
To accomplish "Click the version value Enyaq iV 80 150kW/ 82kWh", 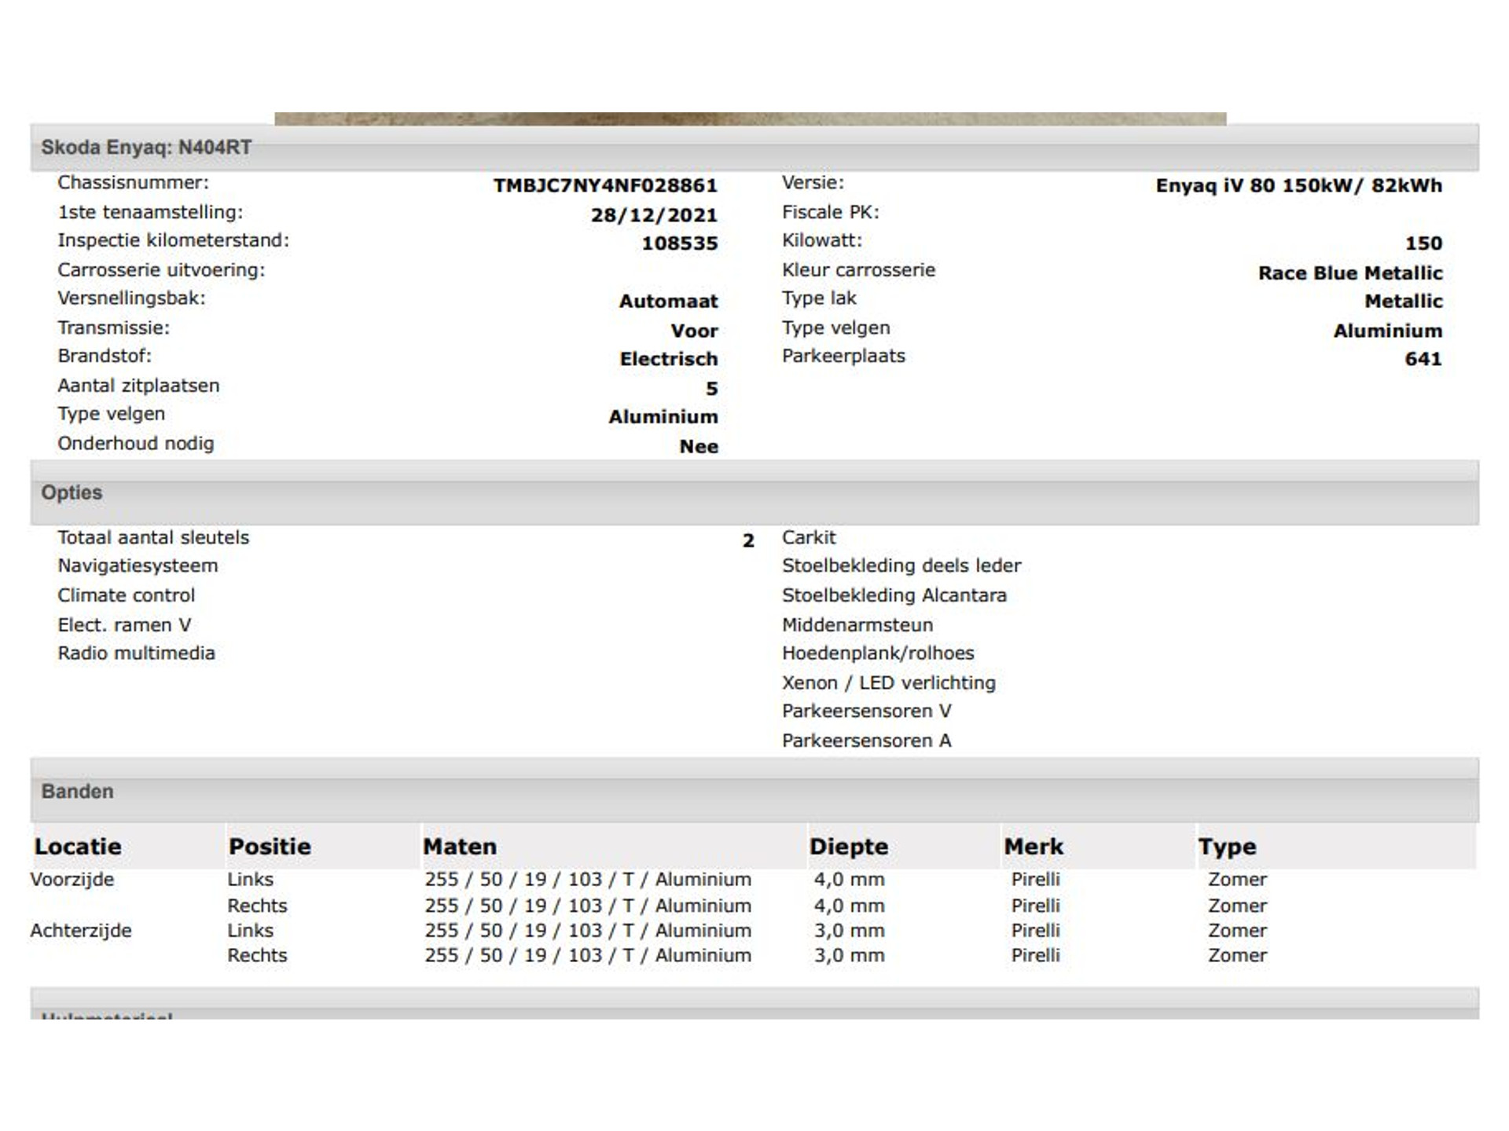I will [1298, 186].
